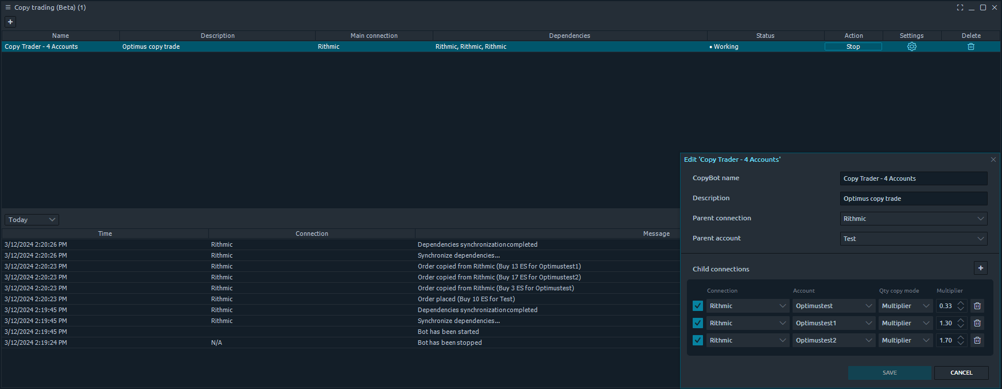The width and height of the screenshot is (1002, 389).
Task: Add a child connection with plus button
Action: coord(981,268)
